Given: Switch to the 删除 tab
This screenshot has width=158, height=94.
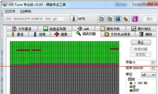Looking at the screenshot, I should [146, 34].
